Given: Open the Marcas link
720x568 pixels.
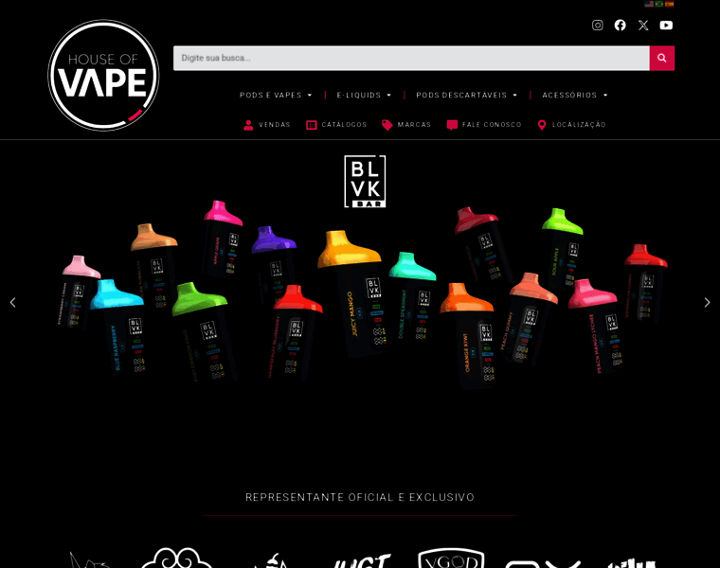Looking at the screenshot, I should [414, 125].
